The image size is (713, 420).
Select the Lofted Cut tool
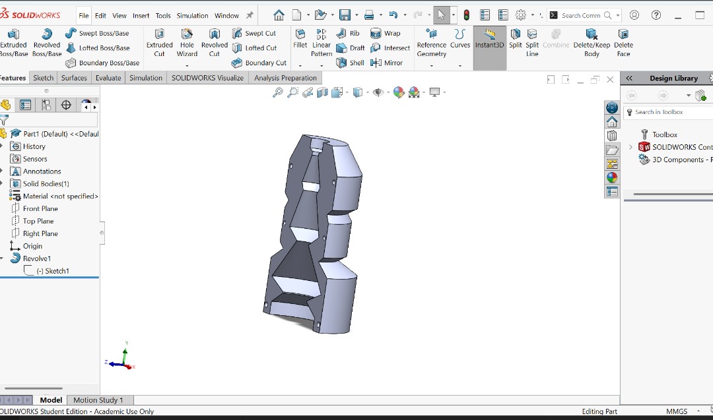click(254, 47)
